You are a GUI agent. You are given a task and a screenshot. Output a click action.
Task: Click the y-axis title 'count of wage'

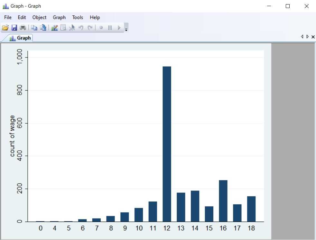12,136
